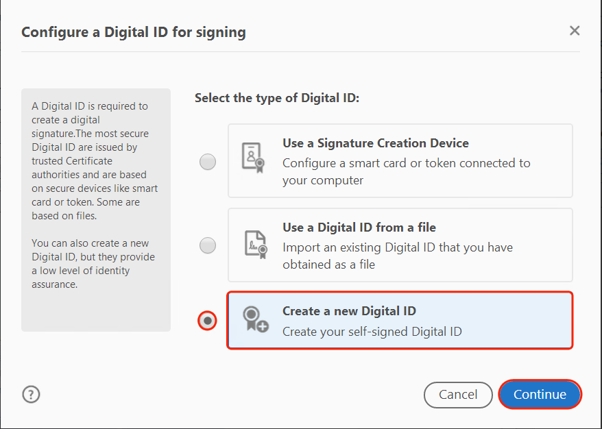The image size is (602, 429).
Task: Click the new Digital ID ribbon icon
Action: click(x=254, y=319)
